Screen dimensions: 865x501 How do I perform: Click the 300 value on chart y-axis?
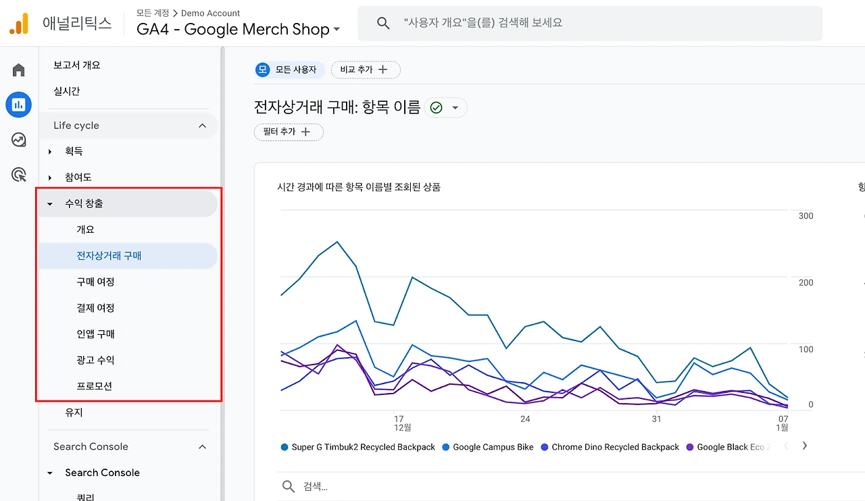[806, 216]
